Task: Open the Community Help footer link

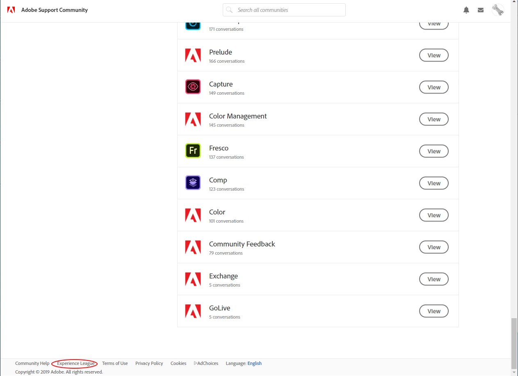Action: pyautogui.click(x=32, y=363)
